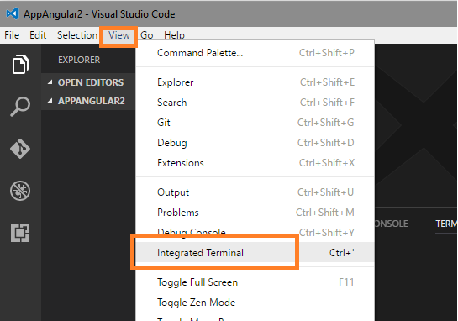Open the Extensions icon in activity bar
458x321 pixels.
20,233
